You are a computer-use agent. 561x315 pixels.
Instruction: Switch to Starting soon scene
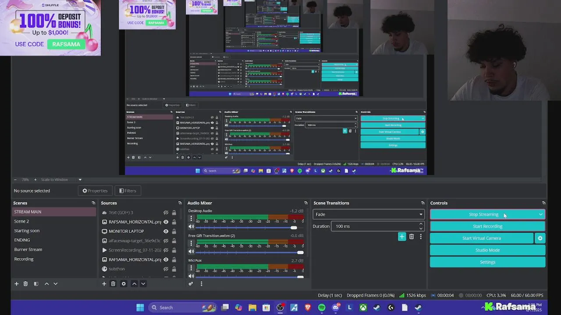click(x=54, y=231)
